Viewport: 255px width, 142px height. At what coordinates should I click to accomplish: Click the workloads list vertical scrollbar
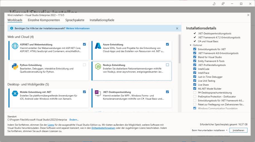(179, 49)
